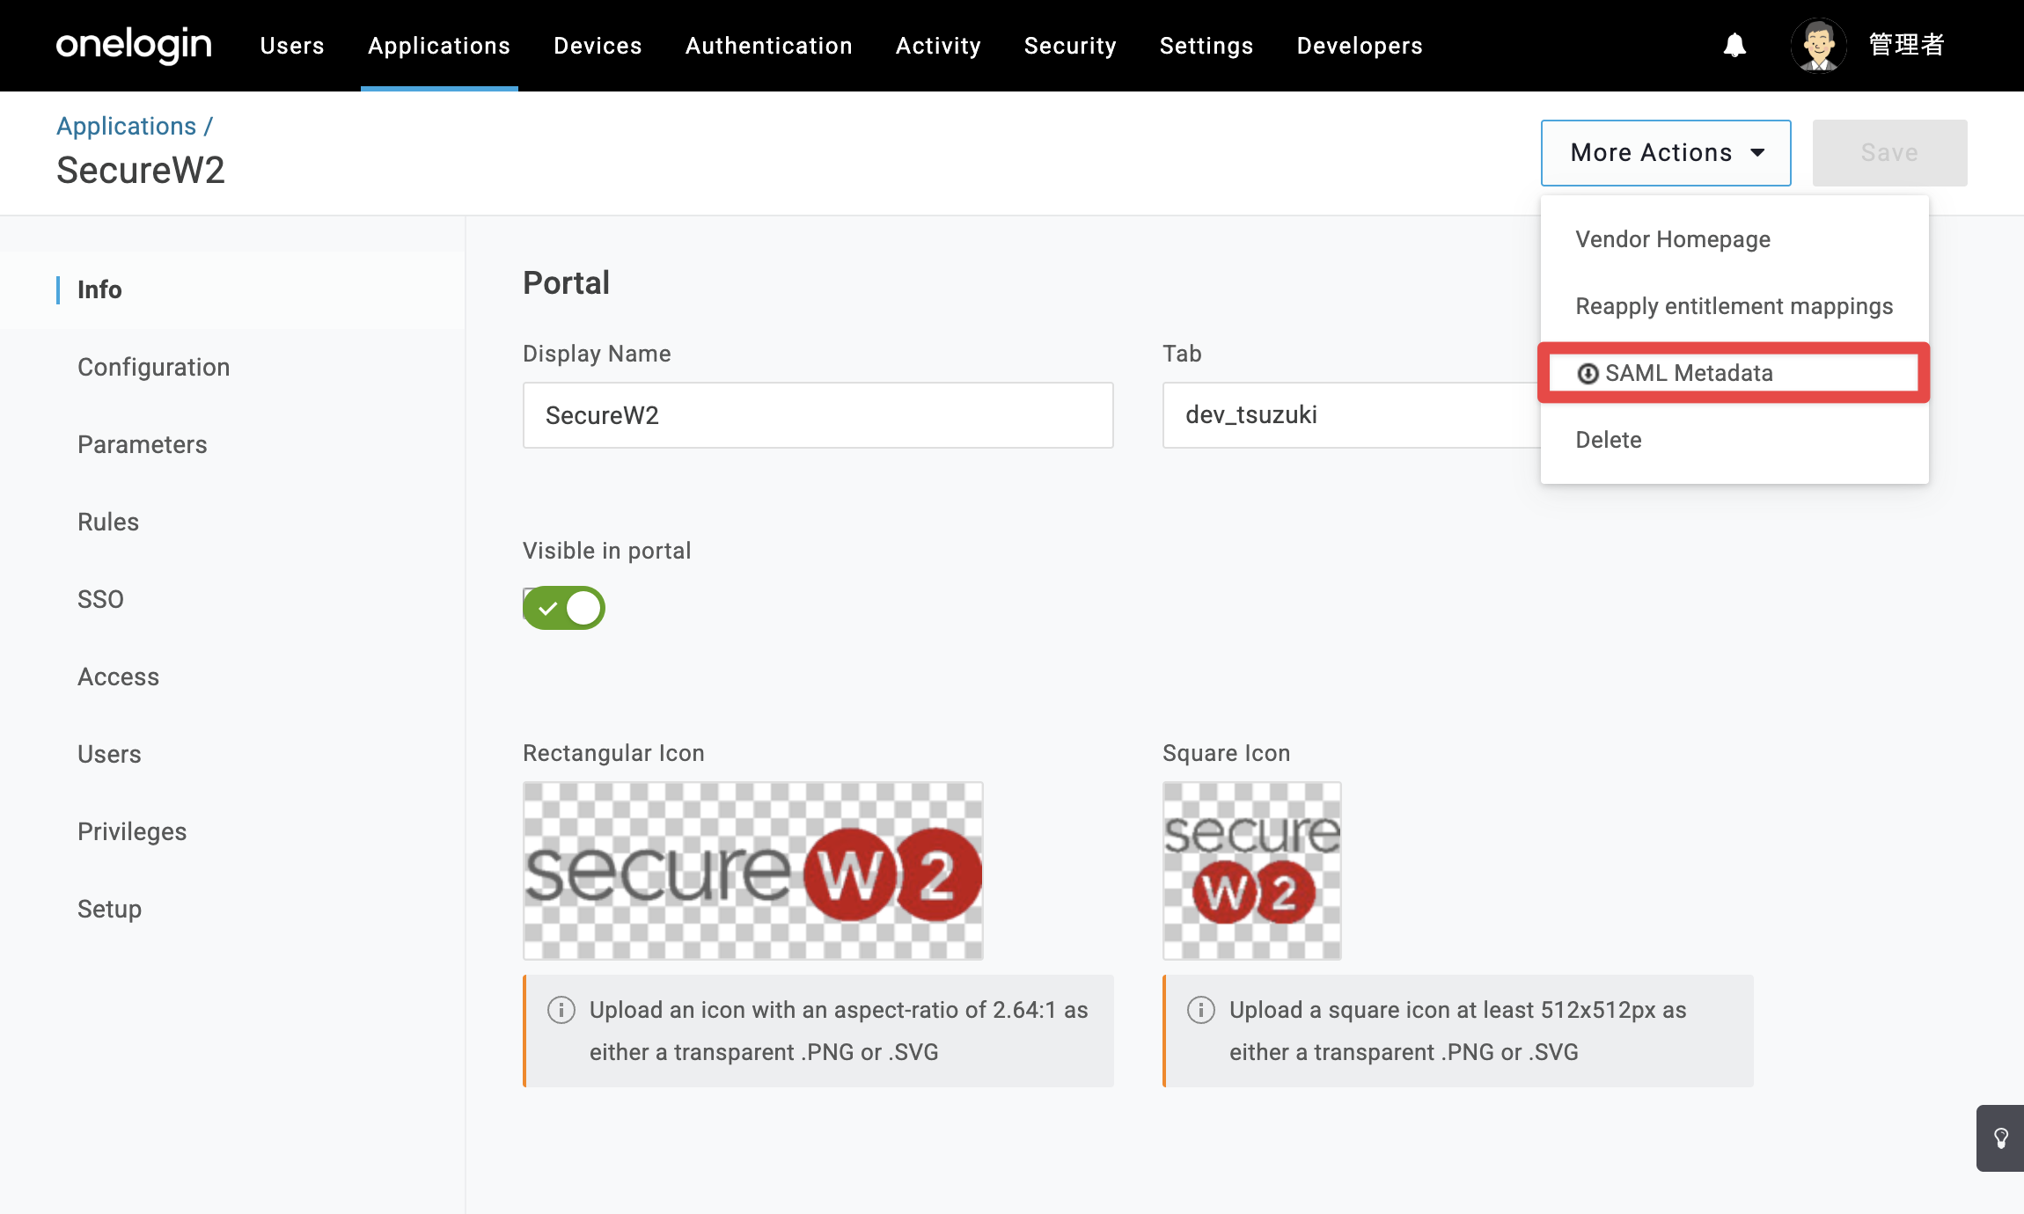
Task: Follow the Applications breadcrumb link
Action: point(127,126)
